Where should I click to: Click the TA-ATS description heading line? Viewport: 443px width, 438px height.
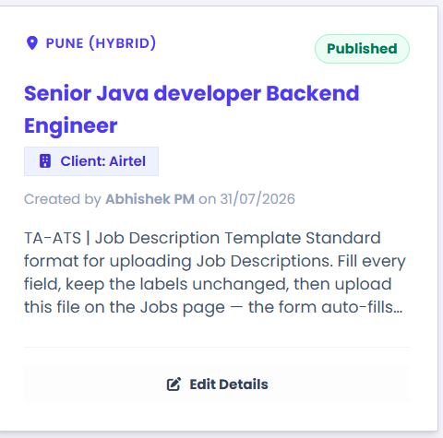[x=202, y=238]
